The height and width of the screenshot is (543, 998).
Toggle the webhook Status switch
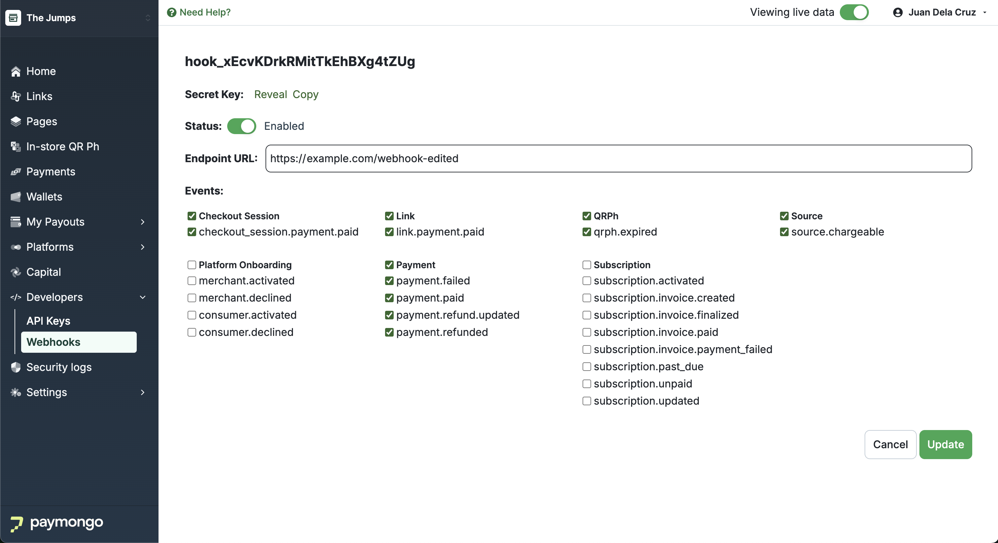tap(241, 127)
